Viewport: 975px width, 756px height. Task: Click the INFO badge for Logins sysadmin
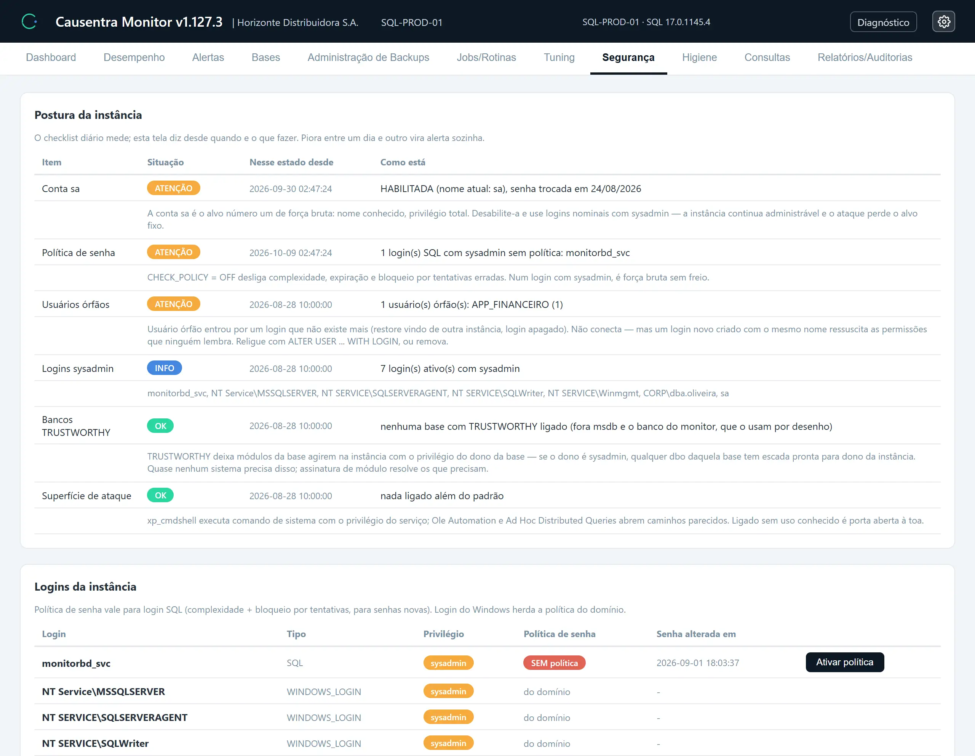coord(164,367)
